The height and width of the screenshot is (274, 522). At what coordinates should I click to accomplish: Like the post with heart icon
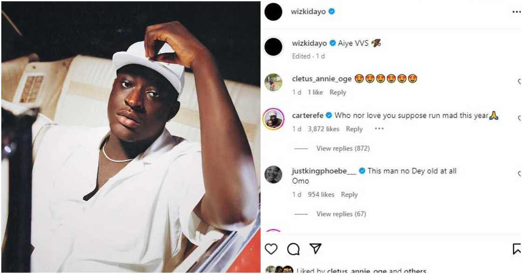click(x=271, y=249)
